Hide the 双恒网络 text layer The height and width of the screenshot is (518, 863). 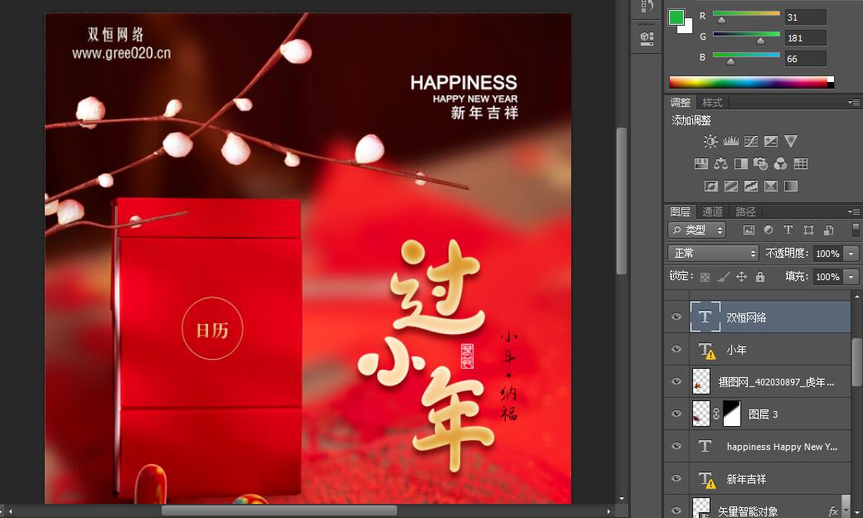(676, 317)
